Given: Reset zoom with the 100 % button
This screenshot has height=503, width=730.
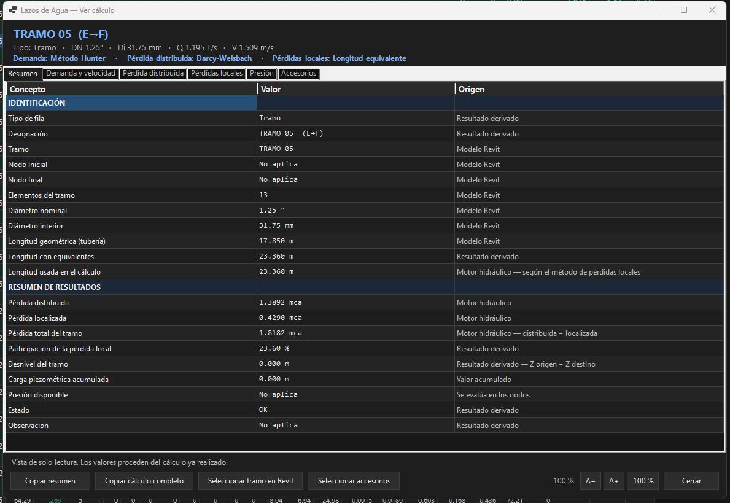Looking at the screenshot, I should 643,481.
